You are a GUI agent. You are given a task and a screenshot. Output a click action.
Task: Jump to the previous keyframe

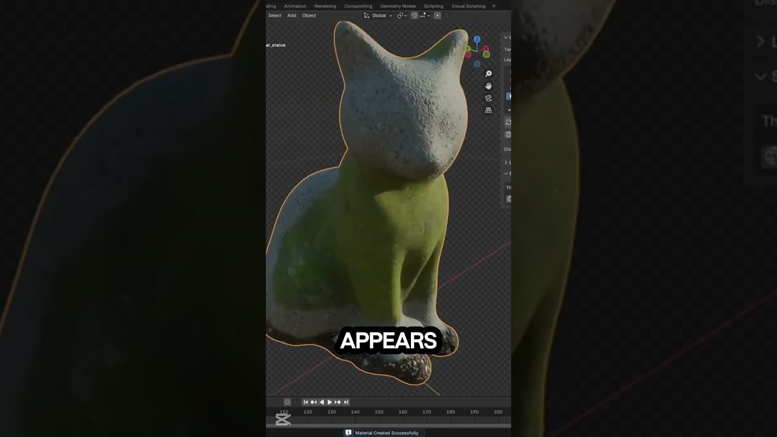click(x=314, y=402)
